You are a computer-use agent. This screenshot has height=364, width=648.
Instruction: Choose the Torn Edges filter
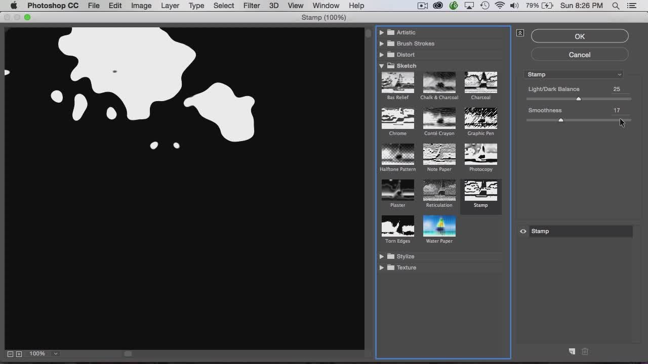coord(397,226)
